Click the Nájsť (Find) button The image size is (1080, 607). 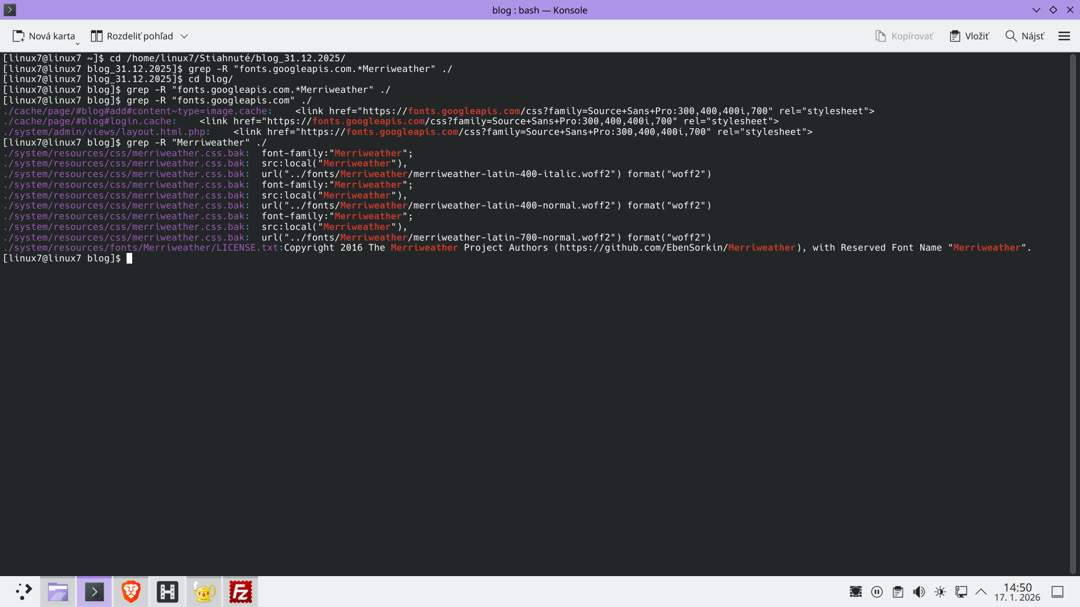coord(1024,35)
